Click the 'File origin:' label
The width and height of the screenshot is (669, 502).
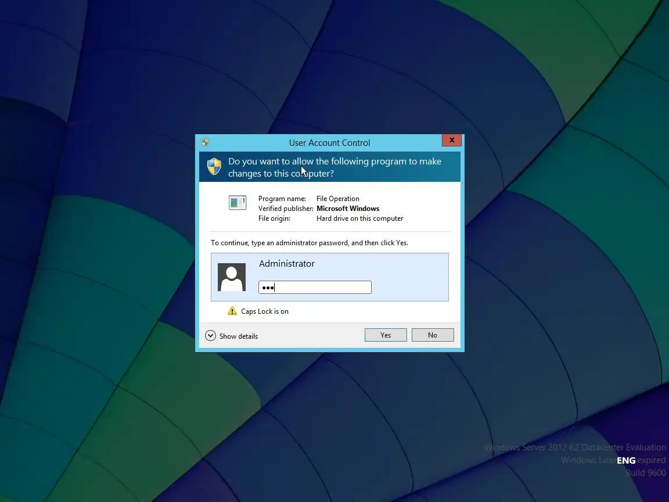tap(274, 218)
